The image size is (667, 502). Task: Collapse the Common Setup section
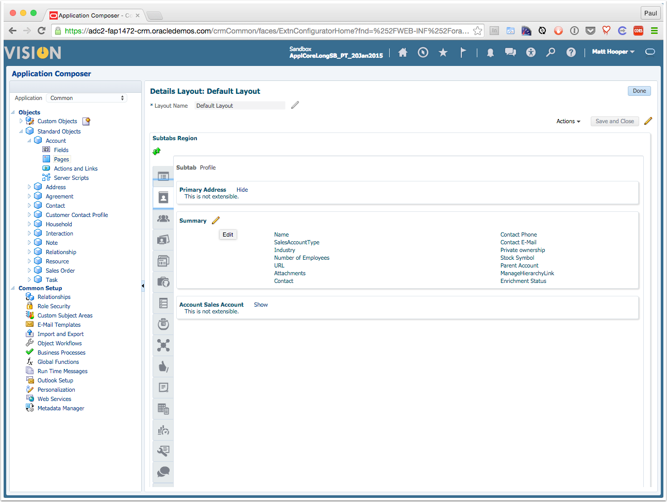pyautogui.click(x=13, y=288)
